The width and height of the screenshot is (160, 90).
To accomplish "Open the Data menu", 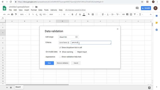I will tap(40, 10).
